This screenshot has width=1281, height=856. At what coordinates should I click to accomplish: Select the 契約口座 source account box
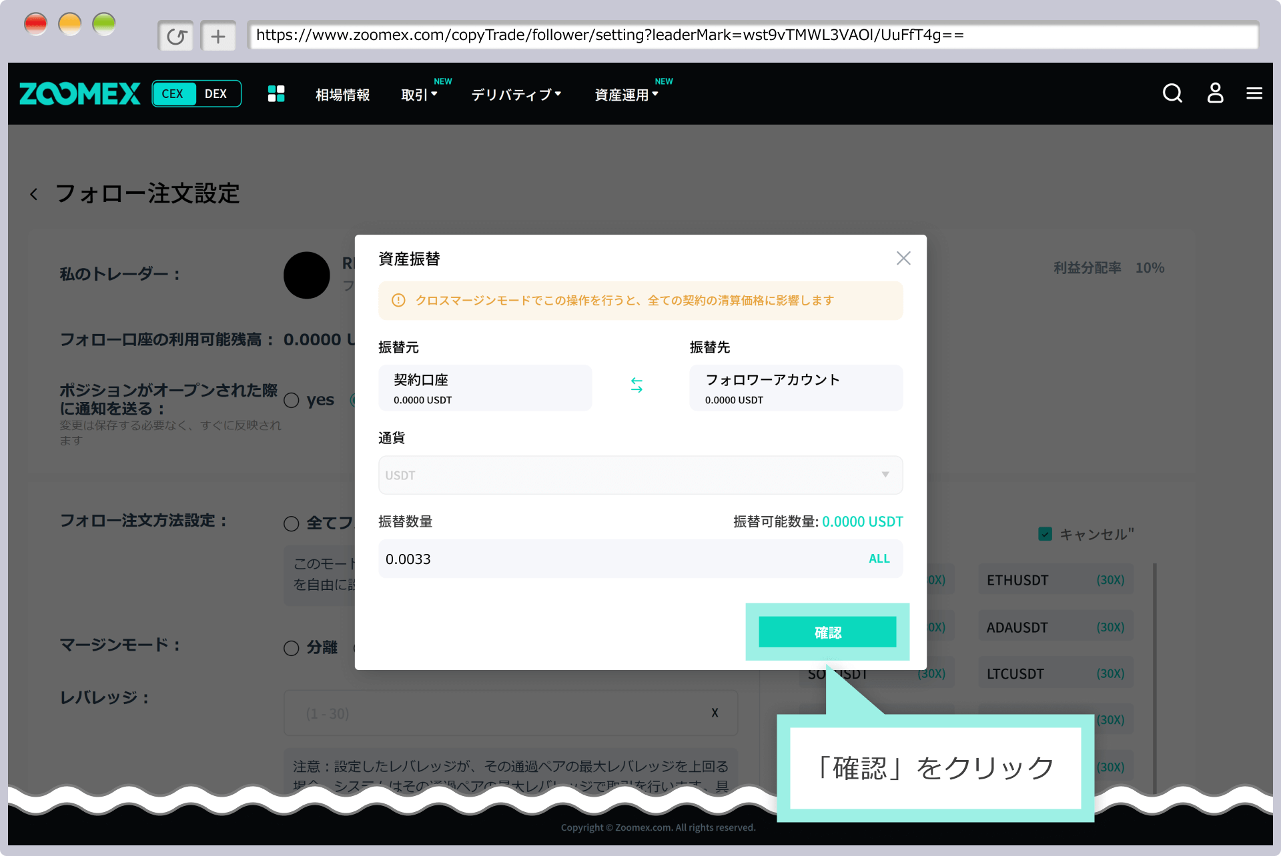(x=485, y=387)
